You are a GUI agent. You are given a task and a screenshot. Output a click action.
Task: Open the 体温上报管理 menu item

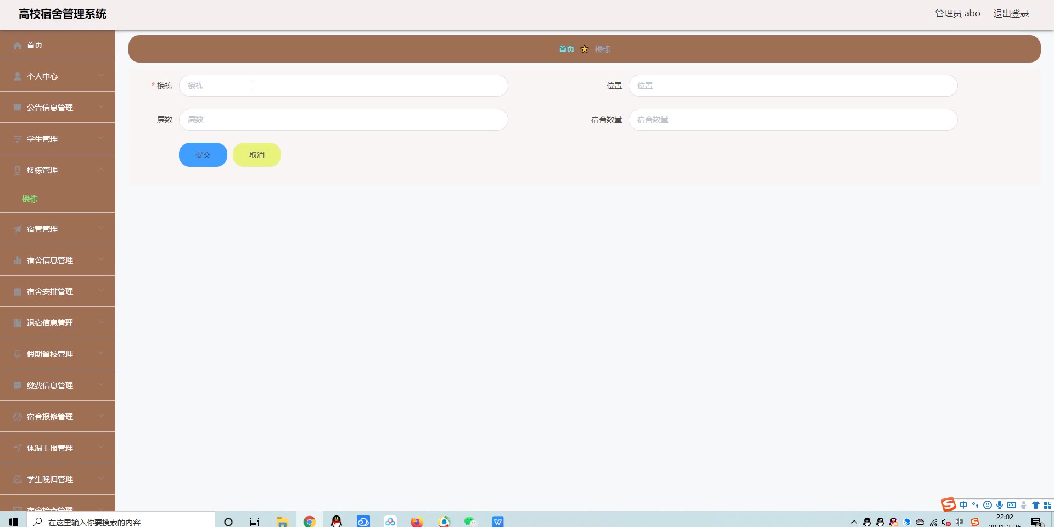point(58,448)
